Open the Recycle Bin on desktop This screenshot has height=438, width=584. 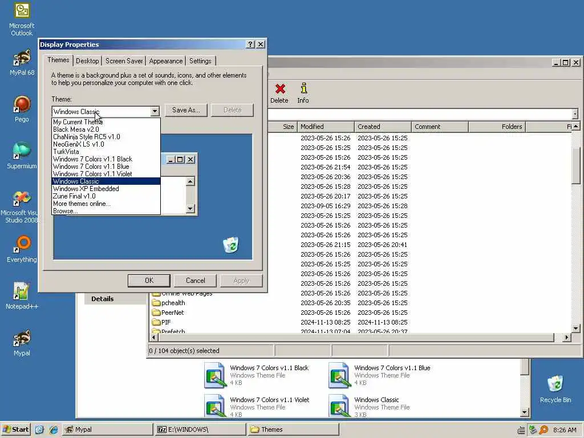(555, 389)
